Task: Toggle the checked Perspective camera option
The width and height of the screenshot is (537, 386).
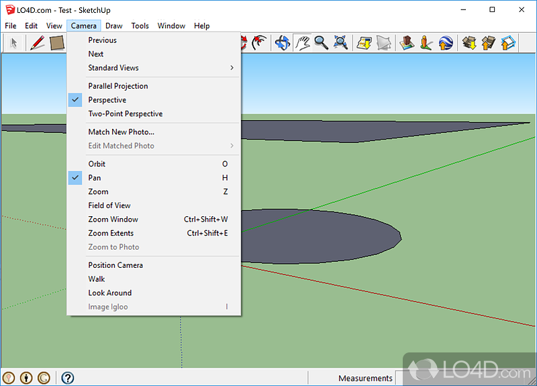Action: point(107,100)
